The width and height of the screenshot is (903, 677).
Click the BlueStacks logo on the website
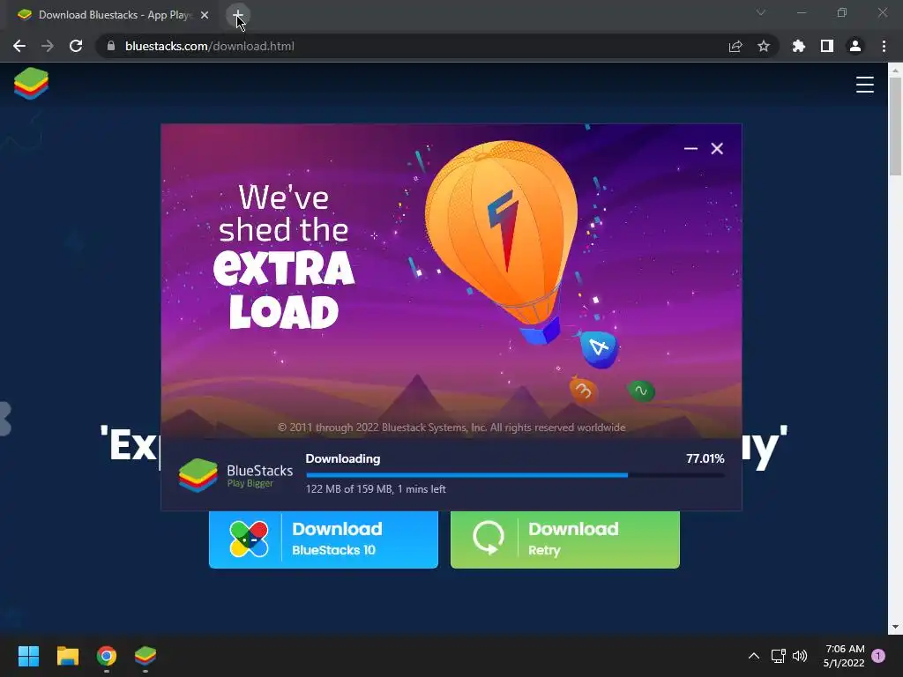point(31,84)
